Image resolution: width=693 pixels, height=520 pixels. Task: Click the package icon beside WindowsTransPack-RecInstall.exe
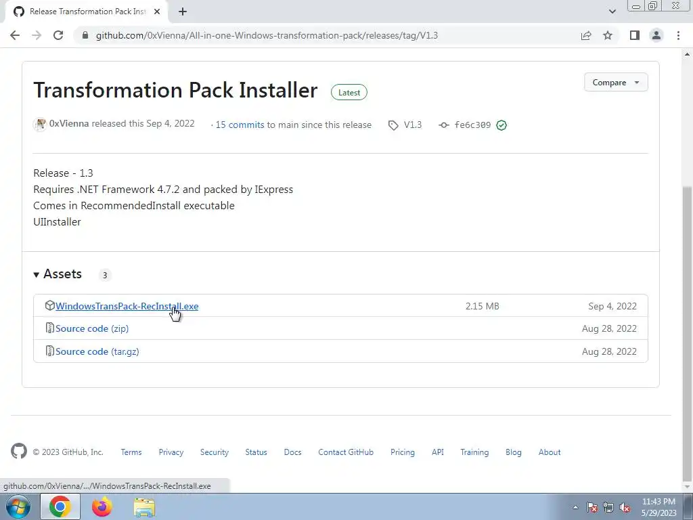tap(49, 305)
